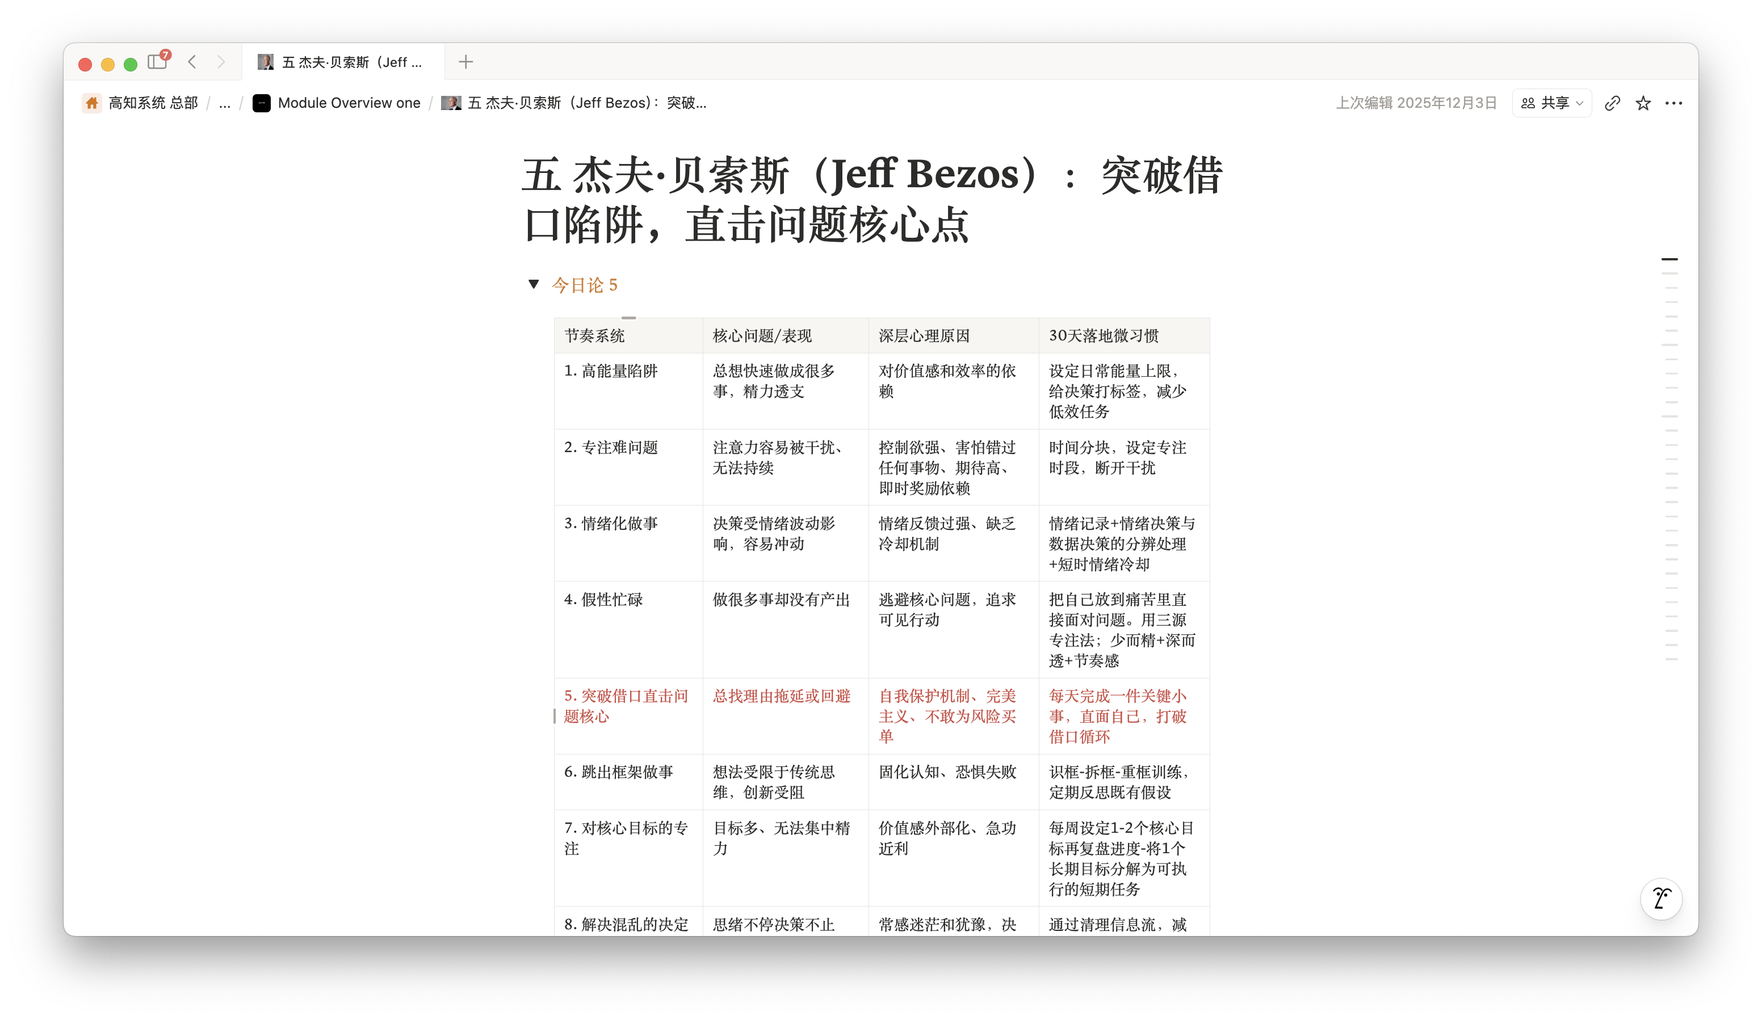The height and width of the screenshot is (1020, 1762).
Task: Click red cell 自我保护机制、完美主义
Action: (x=954, y=715)
